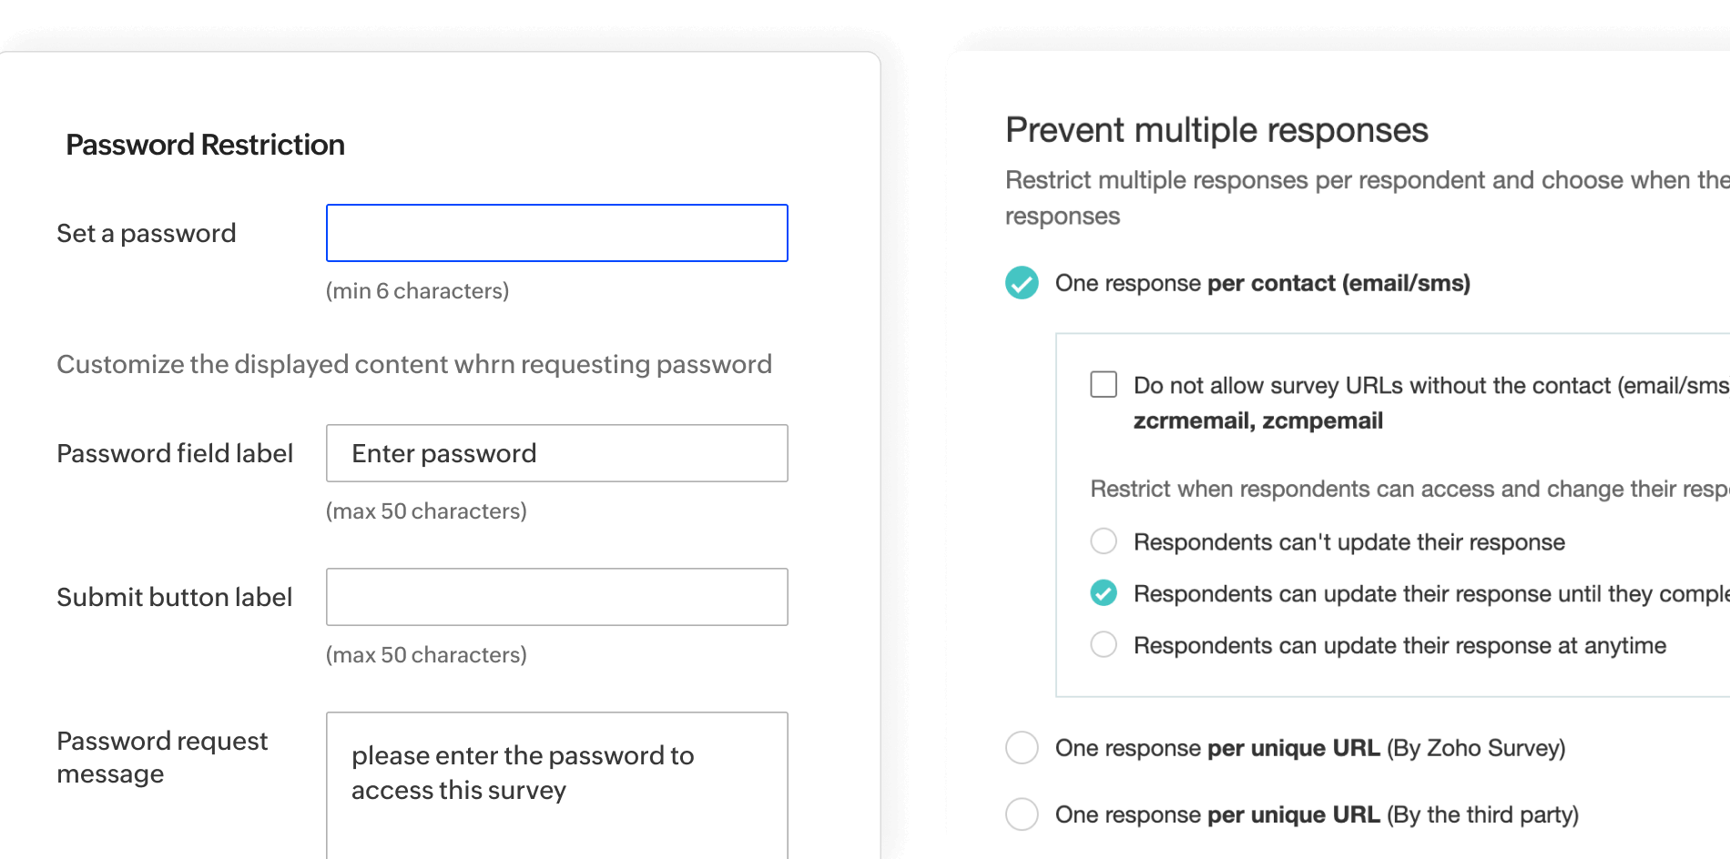Click the Customize the displayed content text
The width and height of the screenshot is (1730, 859).
414,363
